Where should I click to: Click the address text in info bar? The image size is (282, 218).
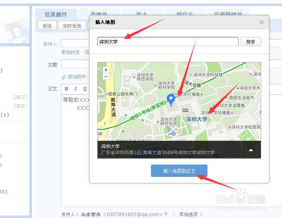(x=158, y=153)
